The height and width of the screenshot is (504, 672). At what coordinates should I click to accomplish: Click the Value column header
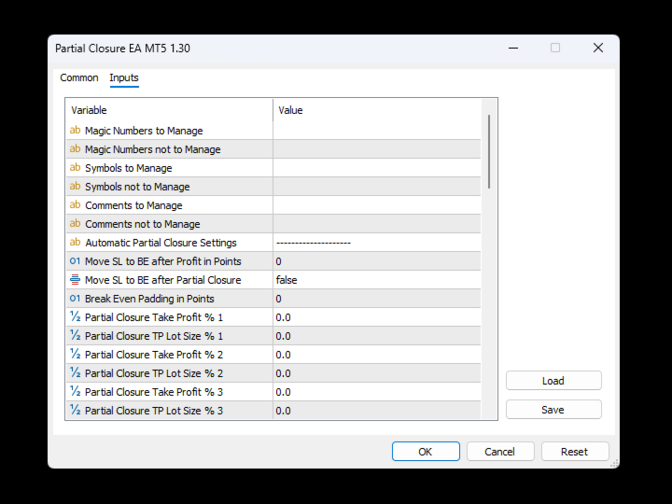[x=377, y=110]
